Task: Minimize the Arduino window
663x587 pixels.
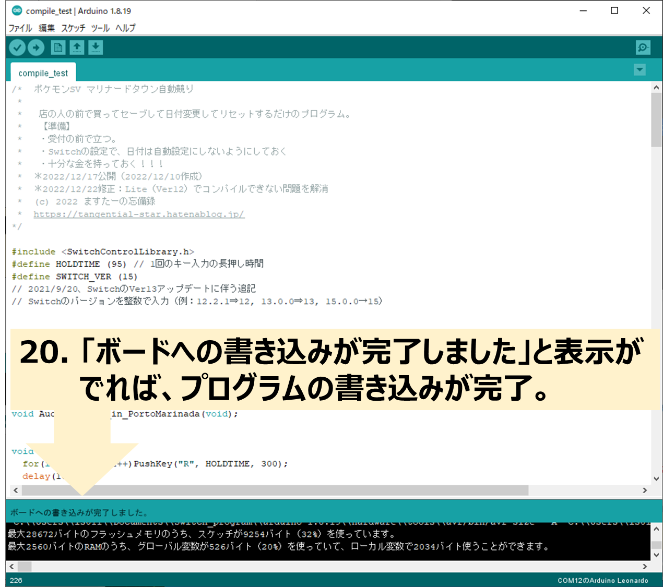Action: [583, 10]
